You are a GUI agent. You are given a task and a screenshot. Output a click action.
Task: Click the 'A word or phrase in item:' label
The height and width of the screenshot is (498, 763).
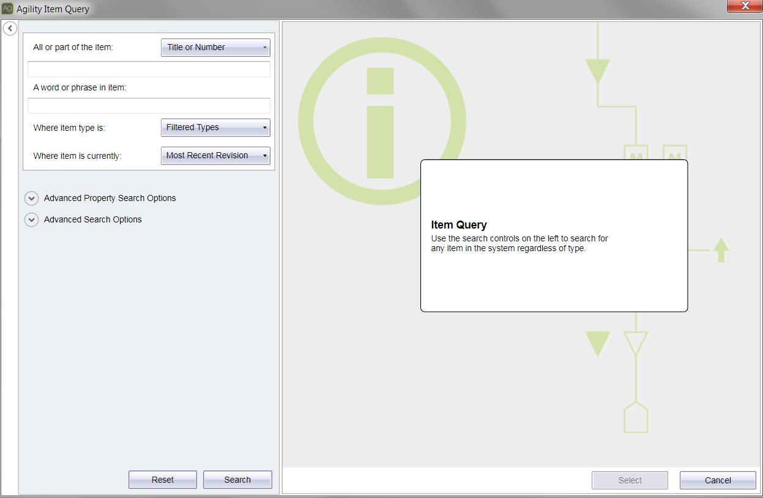(x=80, y=88)
